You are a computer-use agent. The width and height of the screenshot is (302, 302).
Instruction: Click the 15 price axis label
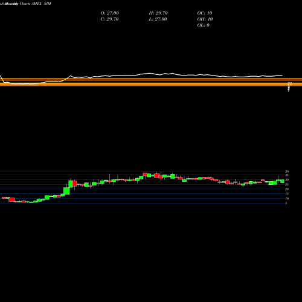[x=287, y=194]
